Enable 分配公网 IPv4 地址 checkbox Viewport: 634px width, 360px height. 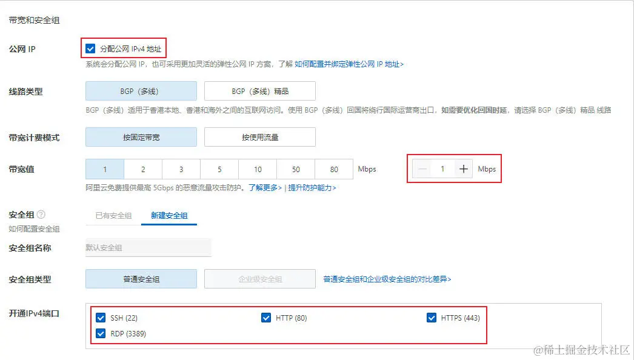[90, 48]
